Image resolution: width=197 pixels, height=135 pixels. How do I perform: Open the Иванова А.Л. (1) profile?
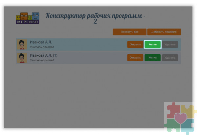pyautogui.click(x=135, y=58)
